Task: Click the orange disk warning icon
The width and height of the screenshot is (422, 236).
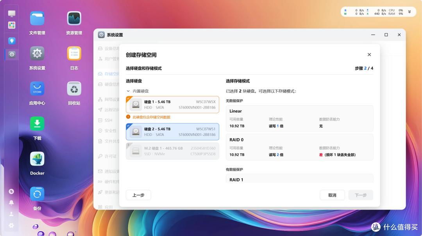Action: click(129, 117)
